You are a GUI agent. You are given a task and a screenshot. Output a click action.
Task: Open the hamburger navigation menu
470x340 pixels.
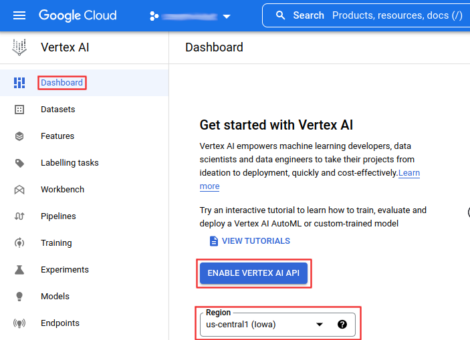point(19,15)
